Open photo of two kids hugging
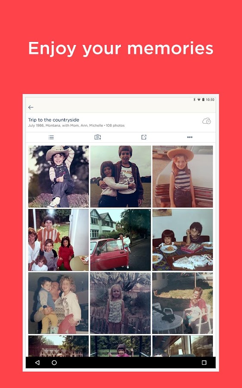The image size is (242, 388). pos(121,176)
